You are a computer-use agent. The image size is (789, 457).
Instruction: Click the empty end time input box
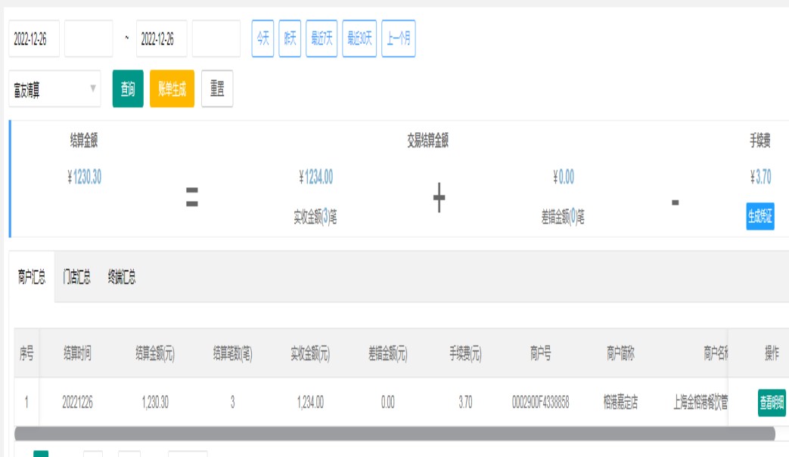(x=216, y=39)
